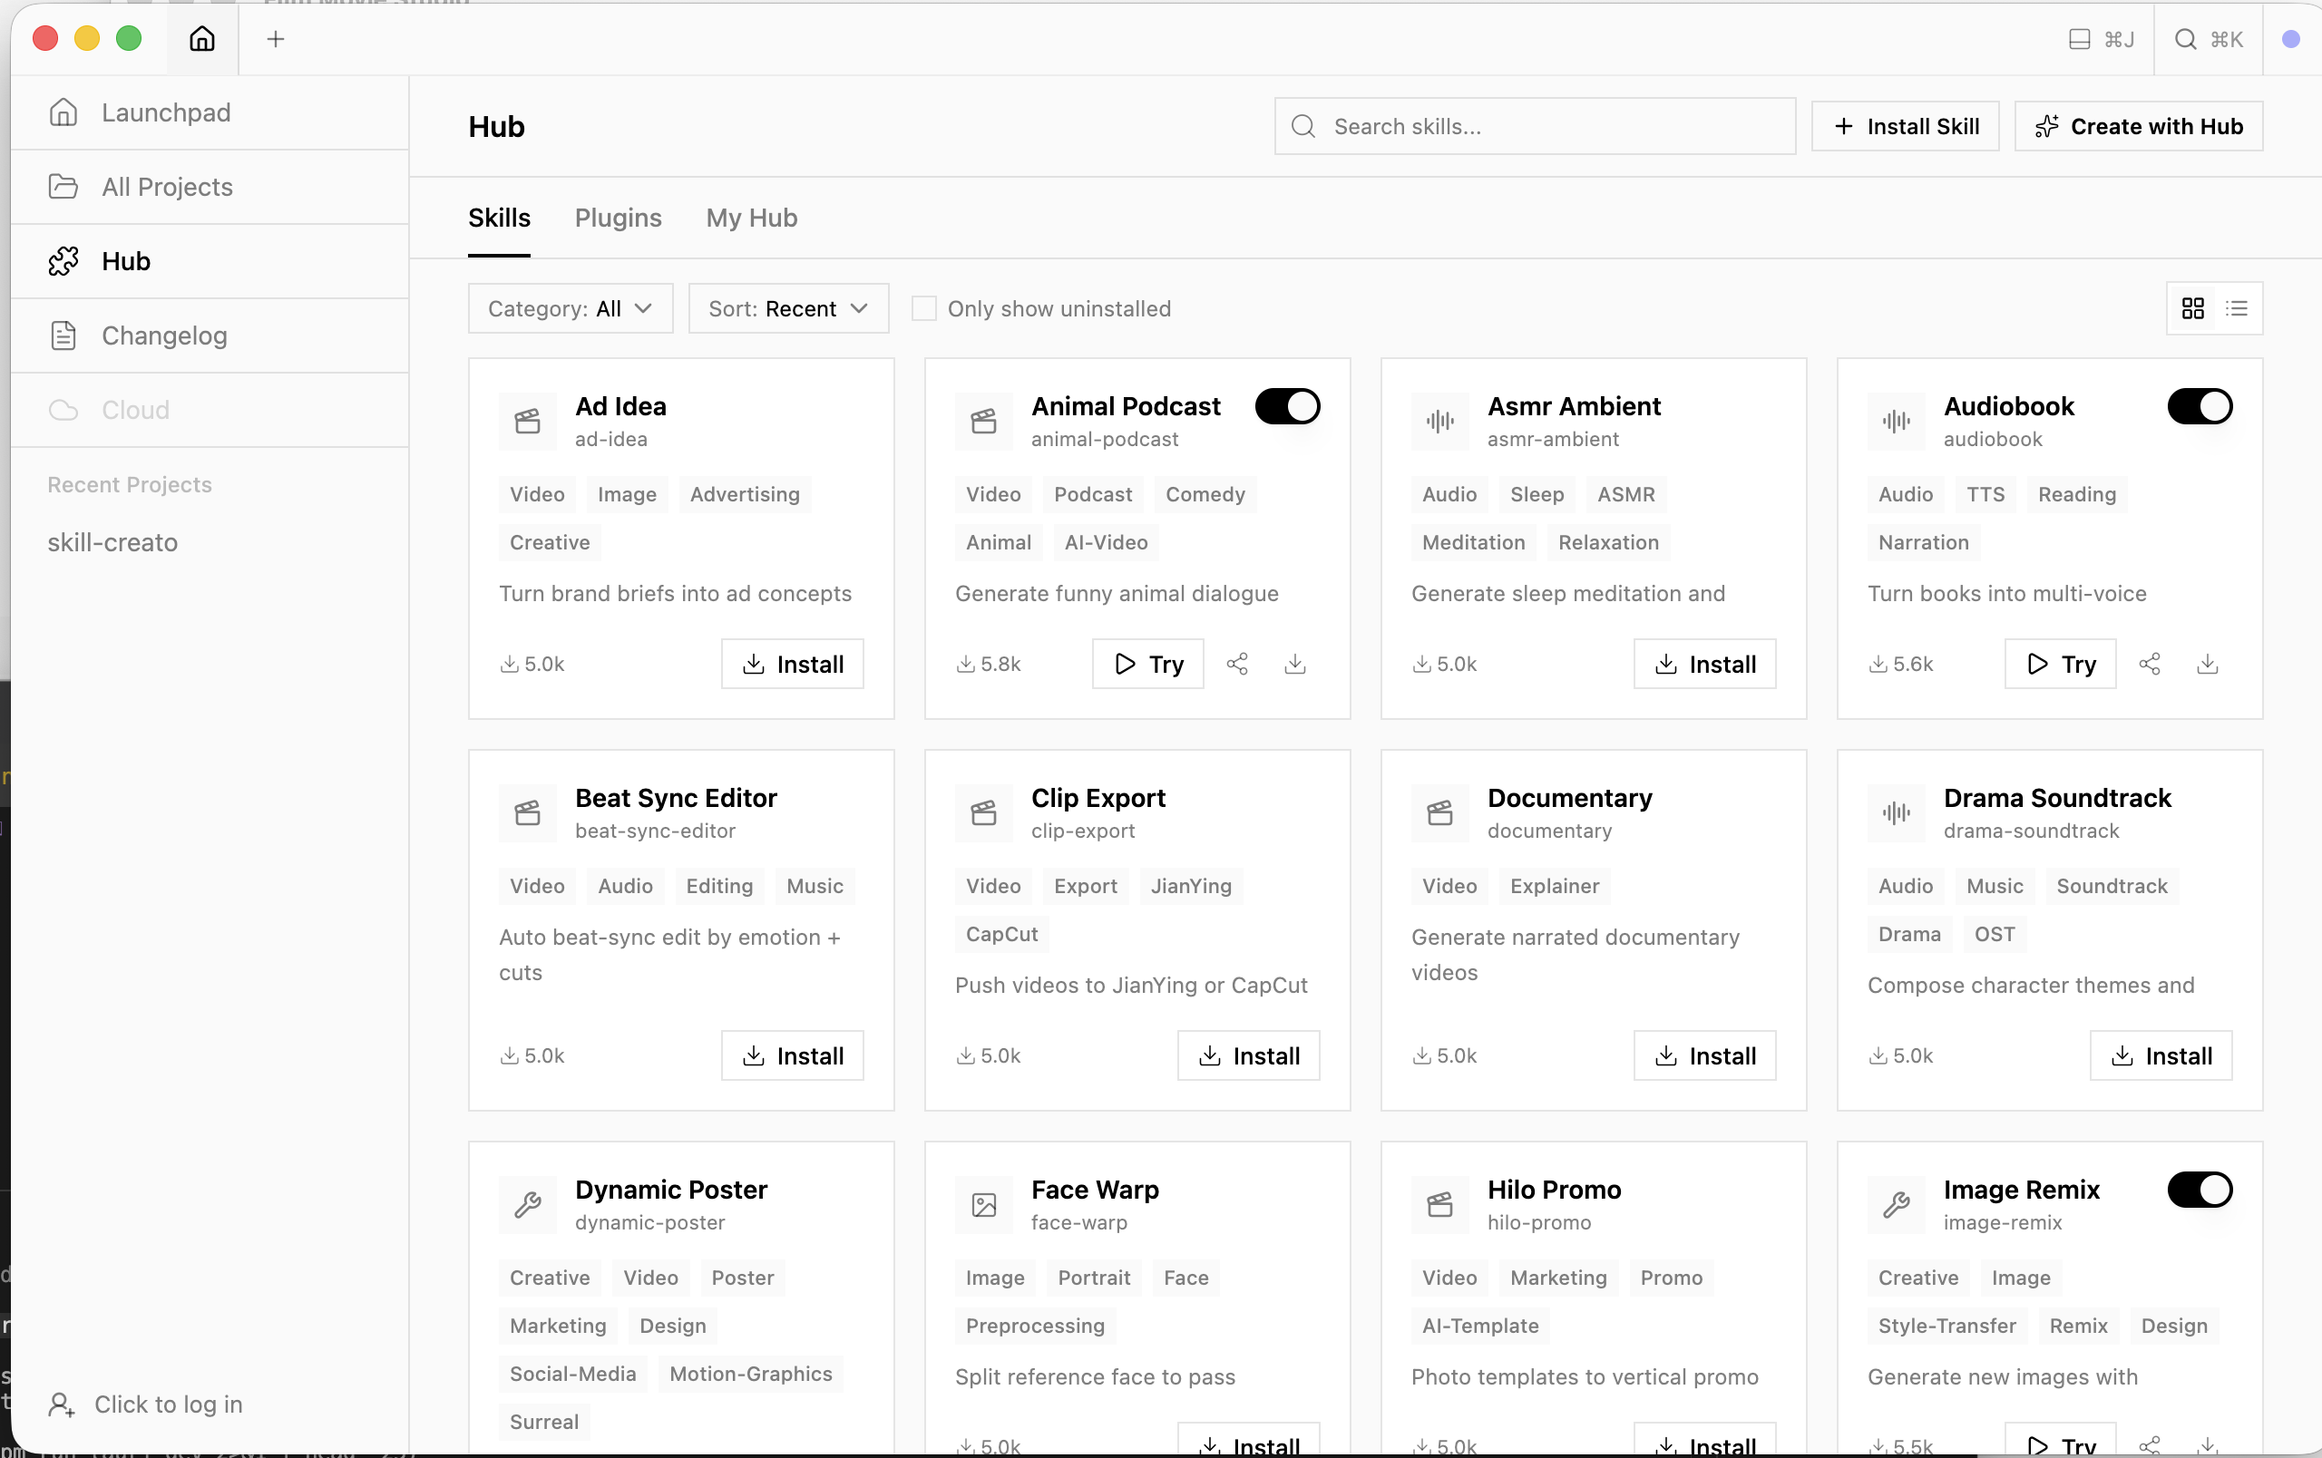Click the Comedy tag on Animal Podcast

1205,494
